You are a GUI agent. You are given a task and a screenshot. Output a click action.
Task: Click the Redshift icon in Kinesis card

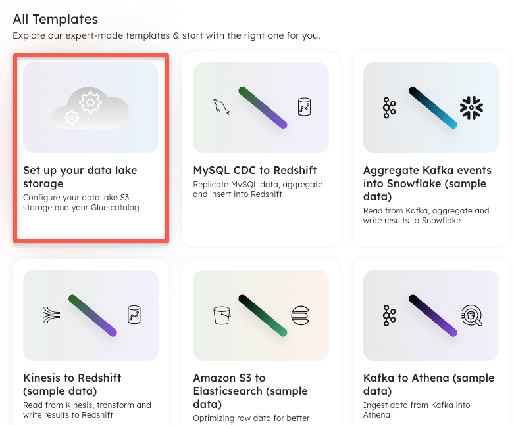tap(134, 315)
